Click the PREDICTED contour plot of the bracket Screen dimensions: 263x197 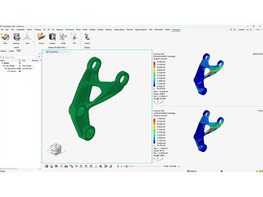tap(209, 74)
